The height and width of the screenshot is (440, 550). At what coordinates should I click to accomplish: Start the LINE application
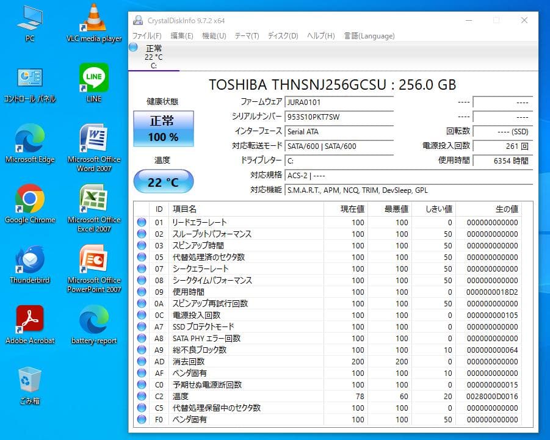click(93, 78)
